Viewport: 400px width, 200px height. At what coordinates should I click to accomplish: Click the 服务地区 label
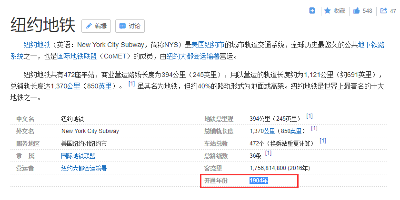click(28, 143)
